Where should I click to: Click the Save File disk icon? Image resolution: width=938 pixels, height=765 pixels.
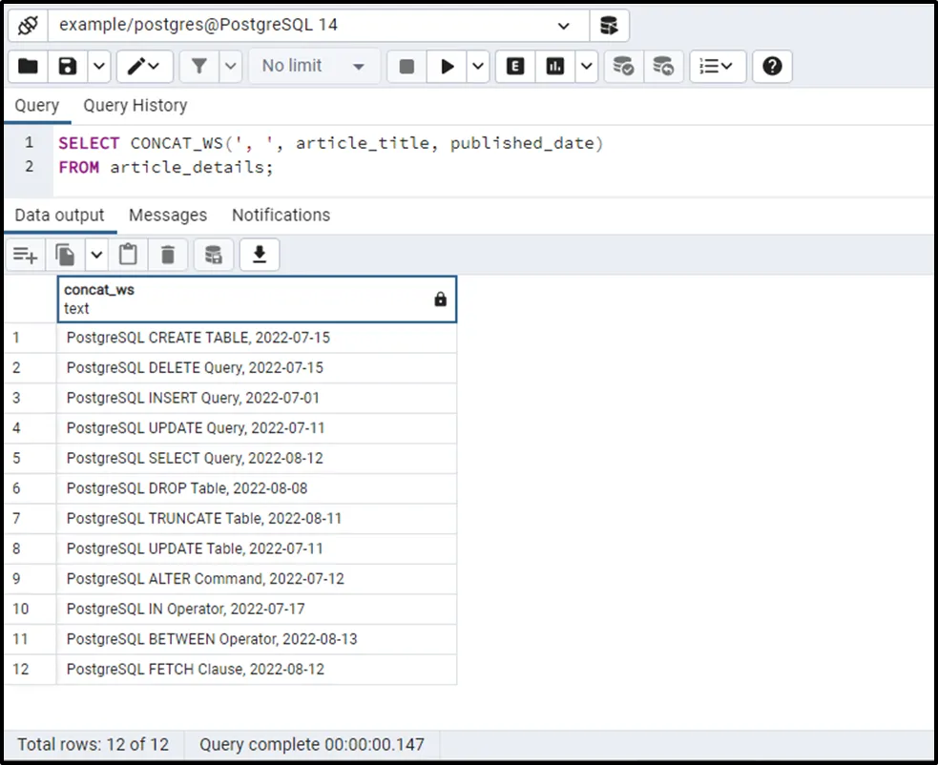(68, 66)
